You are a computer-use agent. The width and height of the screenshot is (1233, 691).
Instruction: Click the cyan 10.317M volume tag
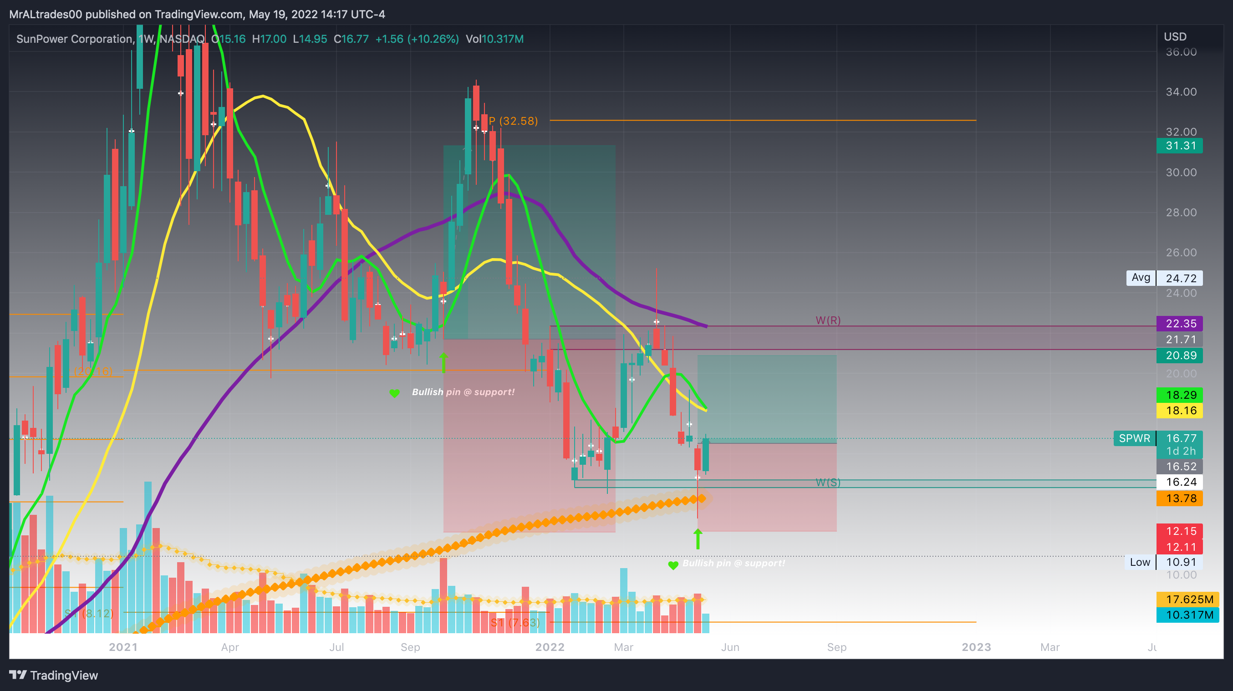click(x=1187, y=615)
